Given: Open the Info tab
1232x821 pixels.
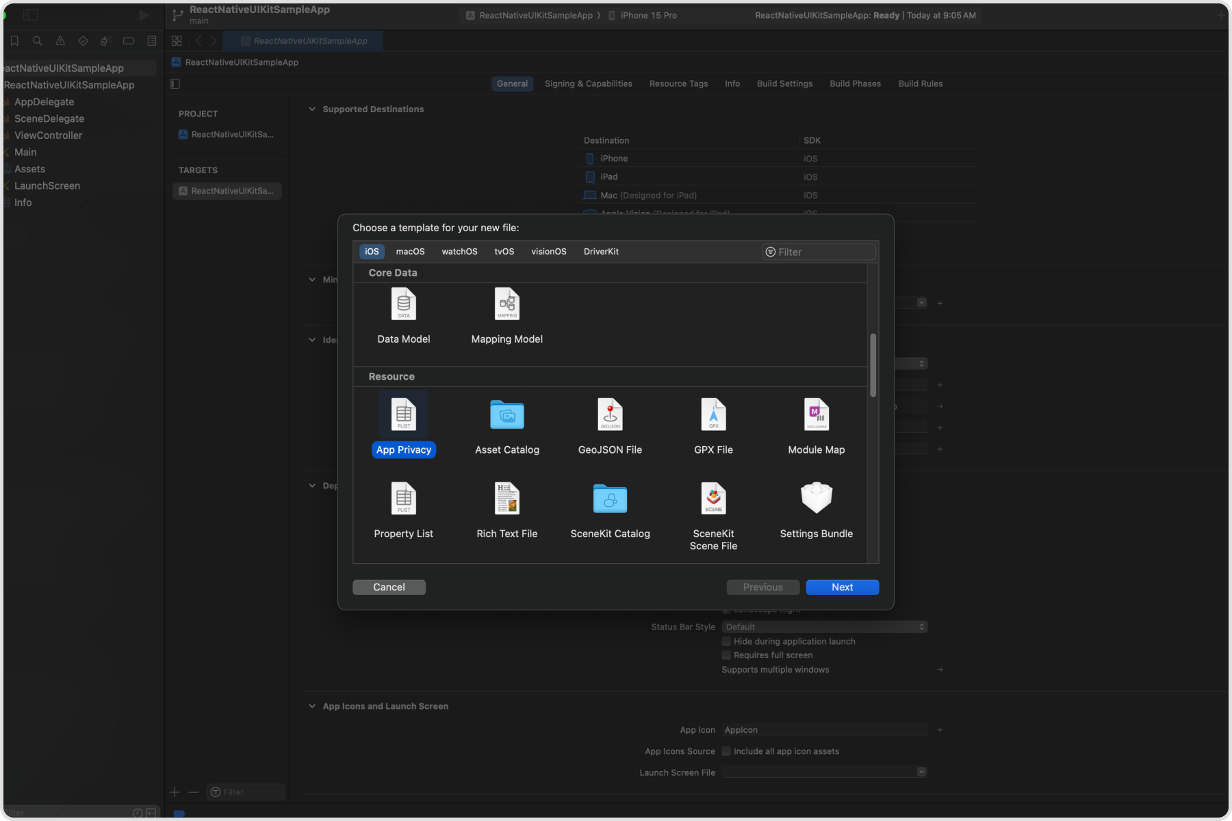Looking at the screenshot, I should (732, 83).
